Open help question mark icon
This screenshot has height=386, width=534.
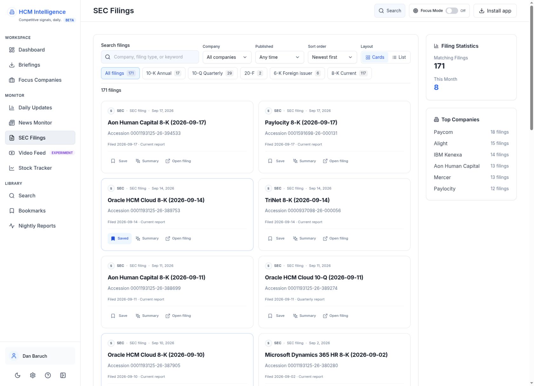[48, 376]
